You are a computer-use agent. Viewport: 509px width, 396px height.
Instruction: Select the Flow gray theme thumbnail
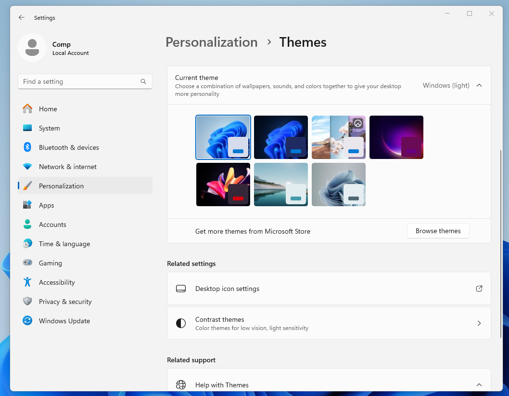[x=339, y=185]
